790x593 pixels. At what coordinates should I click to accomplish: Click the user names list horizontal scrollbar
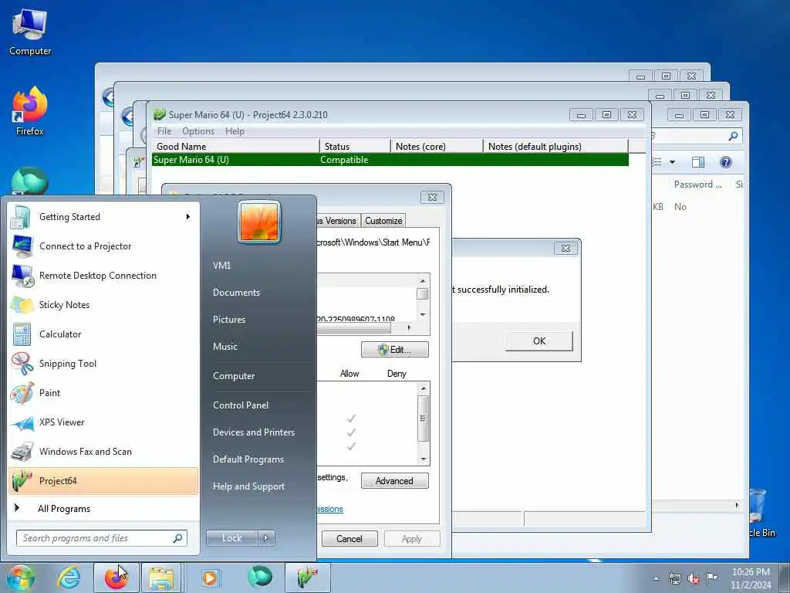365,327
